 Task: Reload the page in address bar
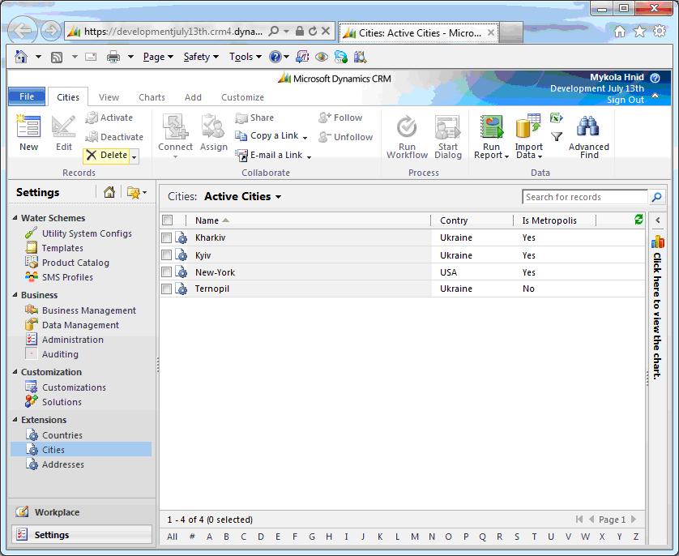coord(312,31)
